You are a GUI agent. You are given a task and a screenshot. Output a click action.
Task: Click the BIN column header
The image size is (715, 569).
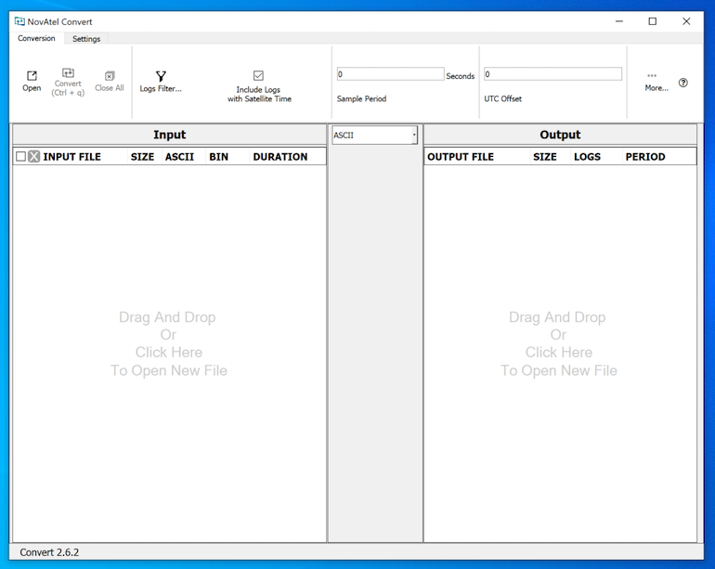click(218, 156)
